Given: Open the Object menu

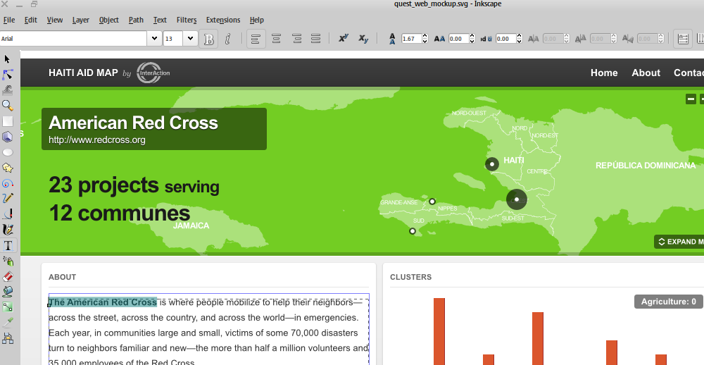Looking at the screenshot, I should click(109, 20).
